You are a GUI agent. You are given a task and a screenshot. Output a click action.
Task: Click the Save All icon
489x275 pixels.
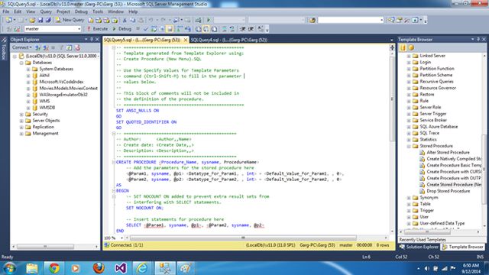pos(48,20)
